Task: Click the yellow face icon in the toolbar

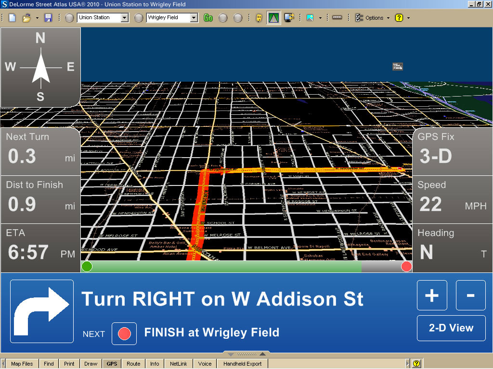Action: pos(259,18)
